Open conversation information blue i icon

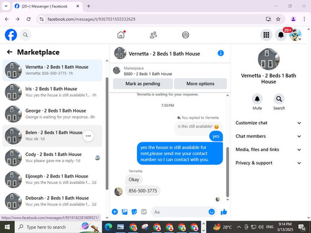[221, 53]
